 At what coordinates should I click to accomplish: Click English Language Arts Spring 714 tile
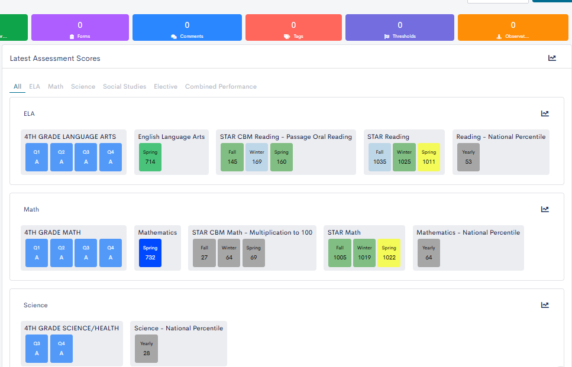150,157
